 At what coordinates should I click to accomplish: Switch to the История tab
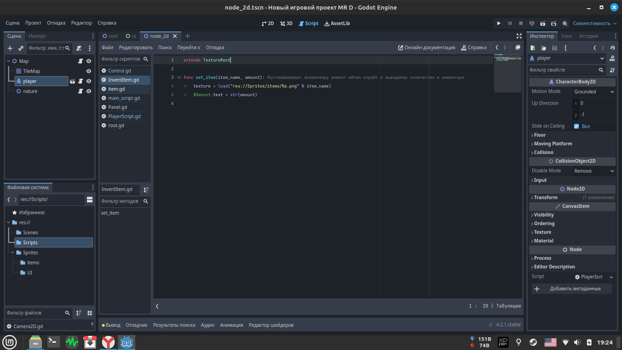[x=588, y=36]
